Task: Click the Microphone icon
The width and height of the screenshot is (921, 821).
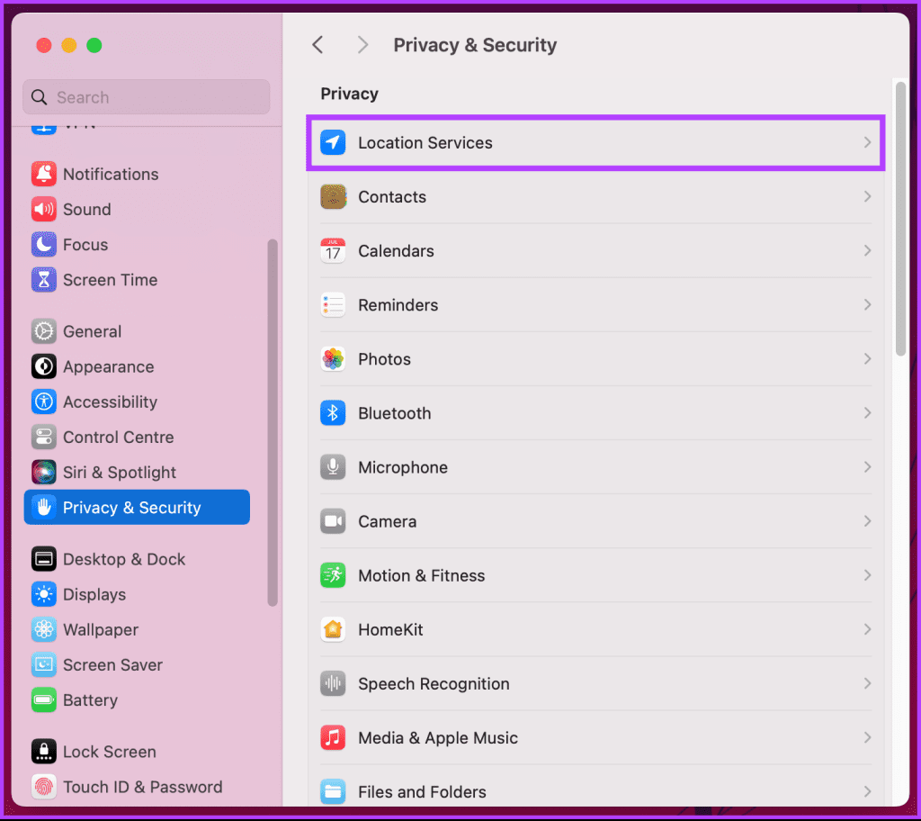Action: click(x=333, y=467)
